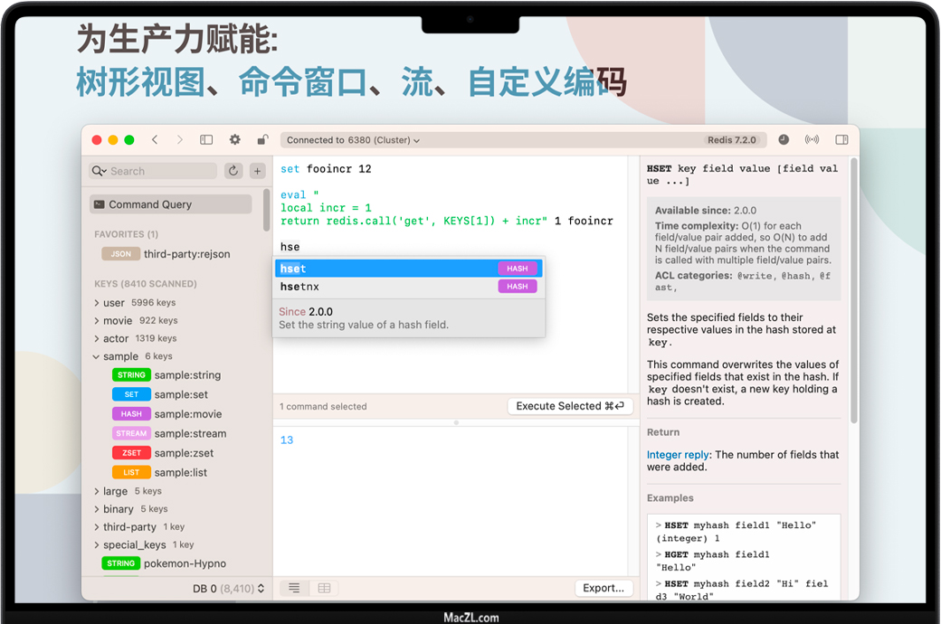Select the sample:list key
Viewport: 941px width, 624px height.
pos(181,472)
